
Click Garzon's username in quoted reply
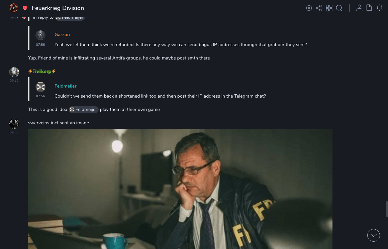tap(62, 35)
